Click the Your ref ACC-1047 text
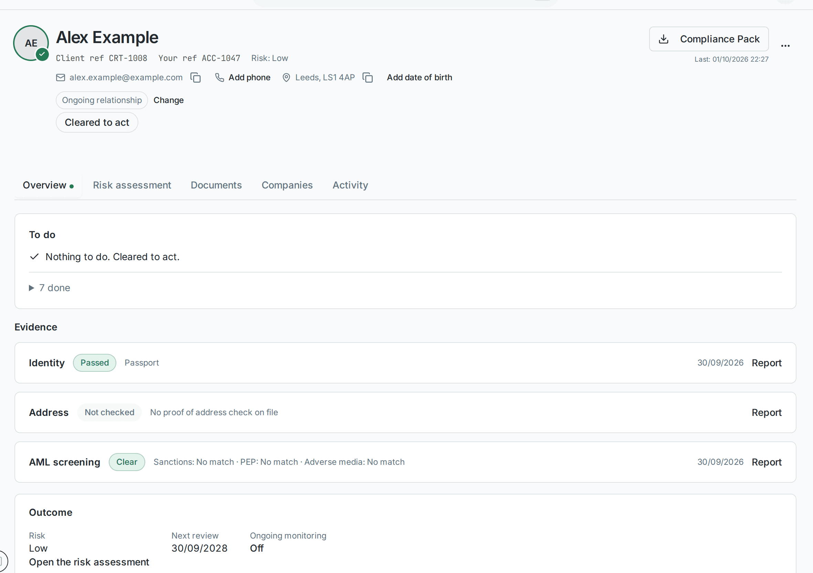 (x=199, y=58)
